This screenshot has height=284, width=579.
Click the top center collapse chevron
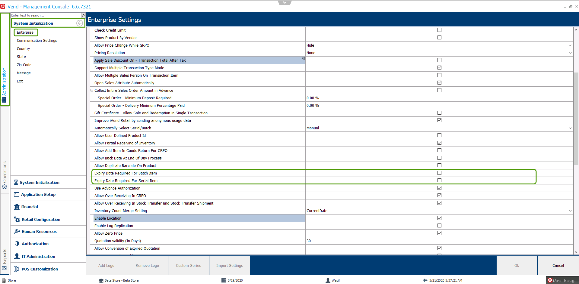coord(285,2)
